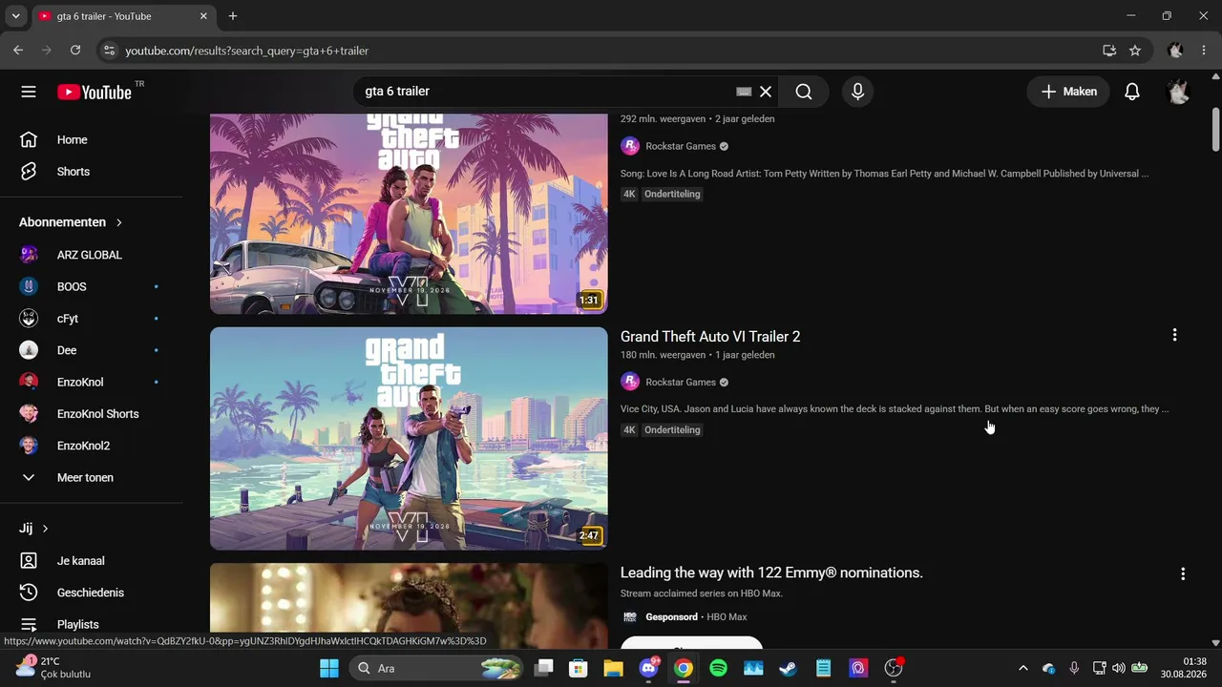Image resolution: width=1222 pixels, height=687 pixels.
Task: Open Microsoft Store from the taskbar
Action: pyautogui.click(x=579, y=668)
